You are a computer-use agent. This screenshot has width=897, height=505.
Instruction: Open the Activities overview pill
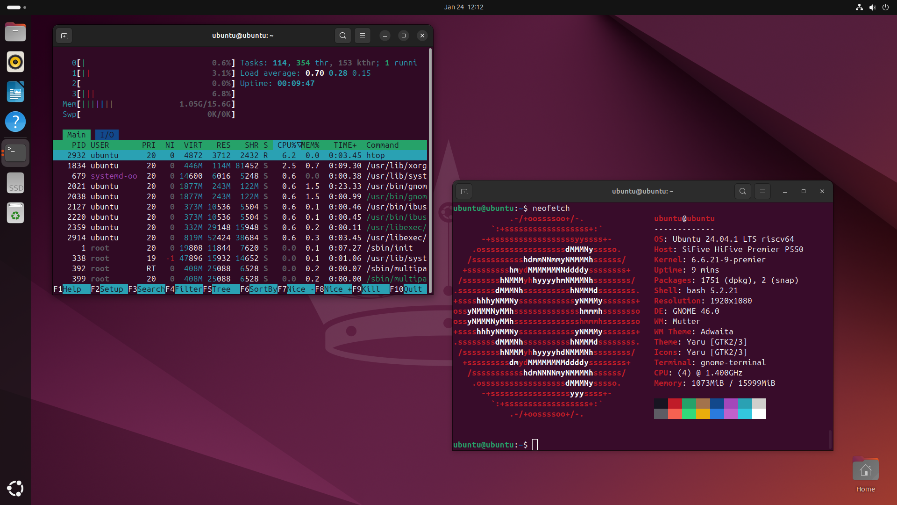[x=16, y=7]
